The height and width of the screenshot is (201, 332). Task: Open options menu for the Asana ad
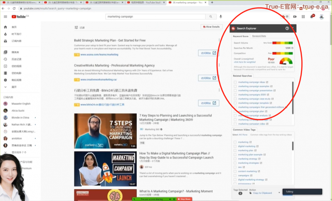tap(219, 40)
